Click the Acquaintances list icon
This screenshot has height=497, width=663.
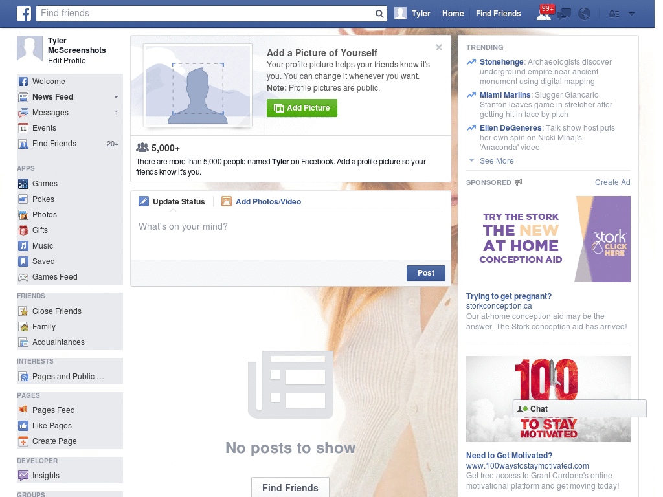click(23, 342)
